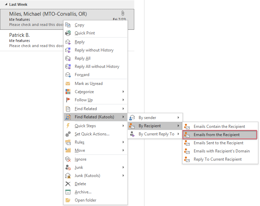Expand the Junk submenu arrow

123,167
